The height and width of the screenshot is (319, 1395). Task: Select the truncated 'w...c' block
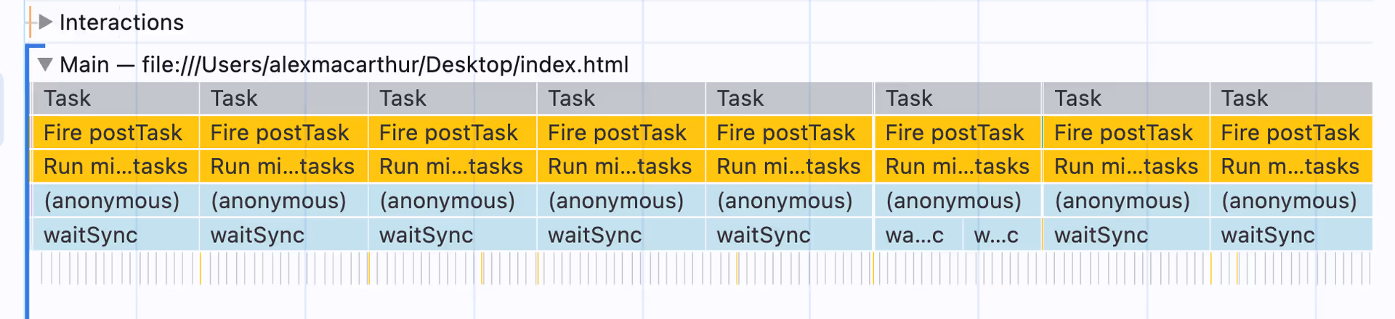1002,235
